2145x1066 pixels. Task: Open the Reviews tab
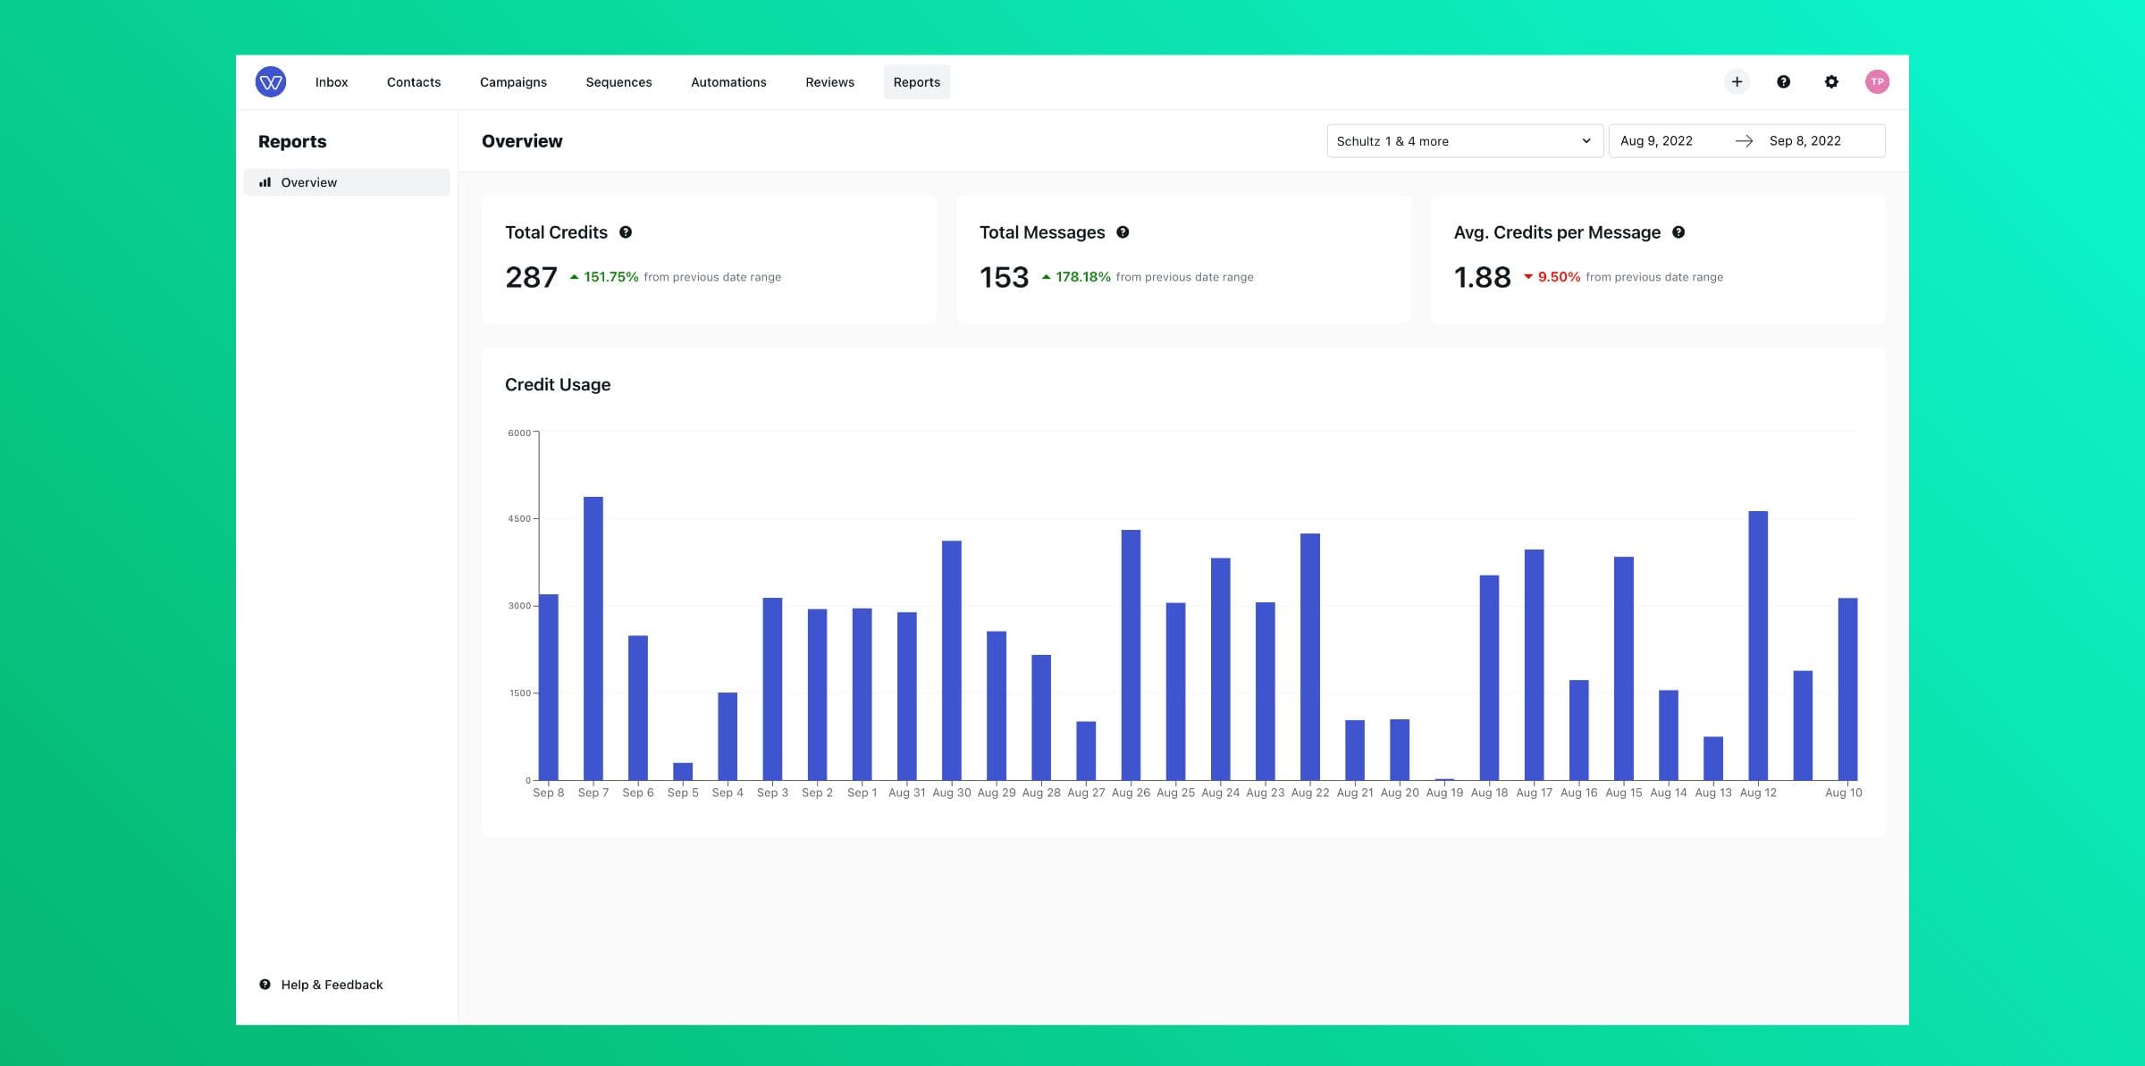click(829, 82)
